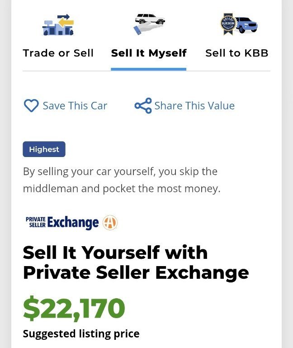
Task: Click the blue underline beneath active tab
Action: tap(149, 69)
